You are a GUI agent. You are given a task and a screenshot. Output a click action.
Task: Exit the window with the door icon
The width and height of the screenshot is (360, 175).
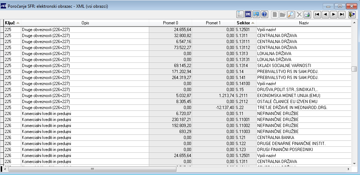pos(352,14)
